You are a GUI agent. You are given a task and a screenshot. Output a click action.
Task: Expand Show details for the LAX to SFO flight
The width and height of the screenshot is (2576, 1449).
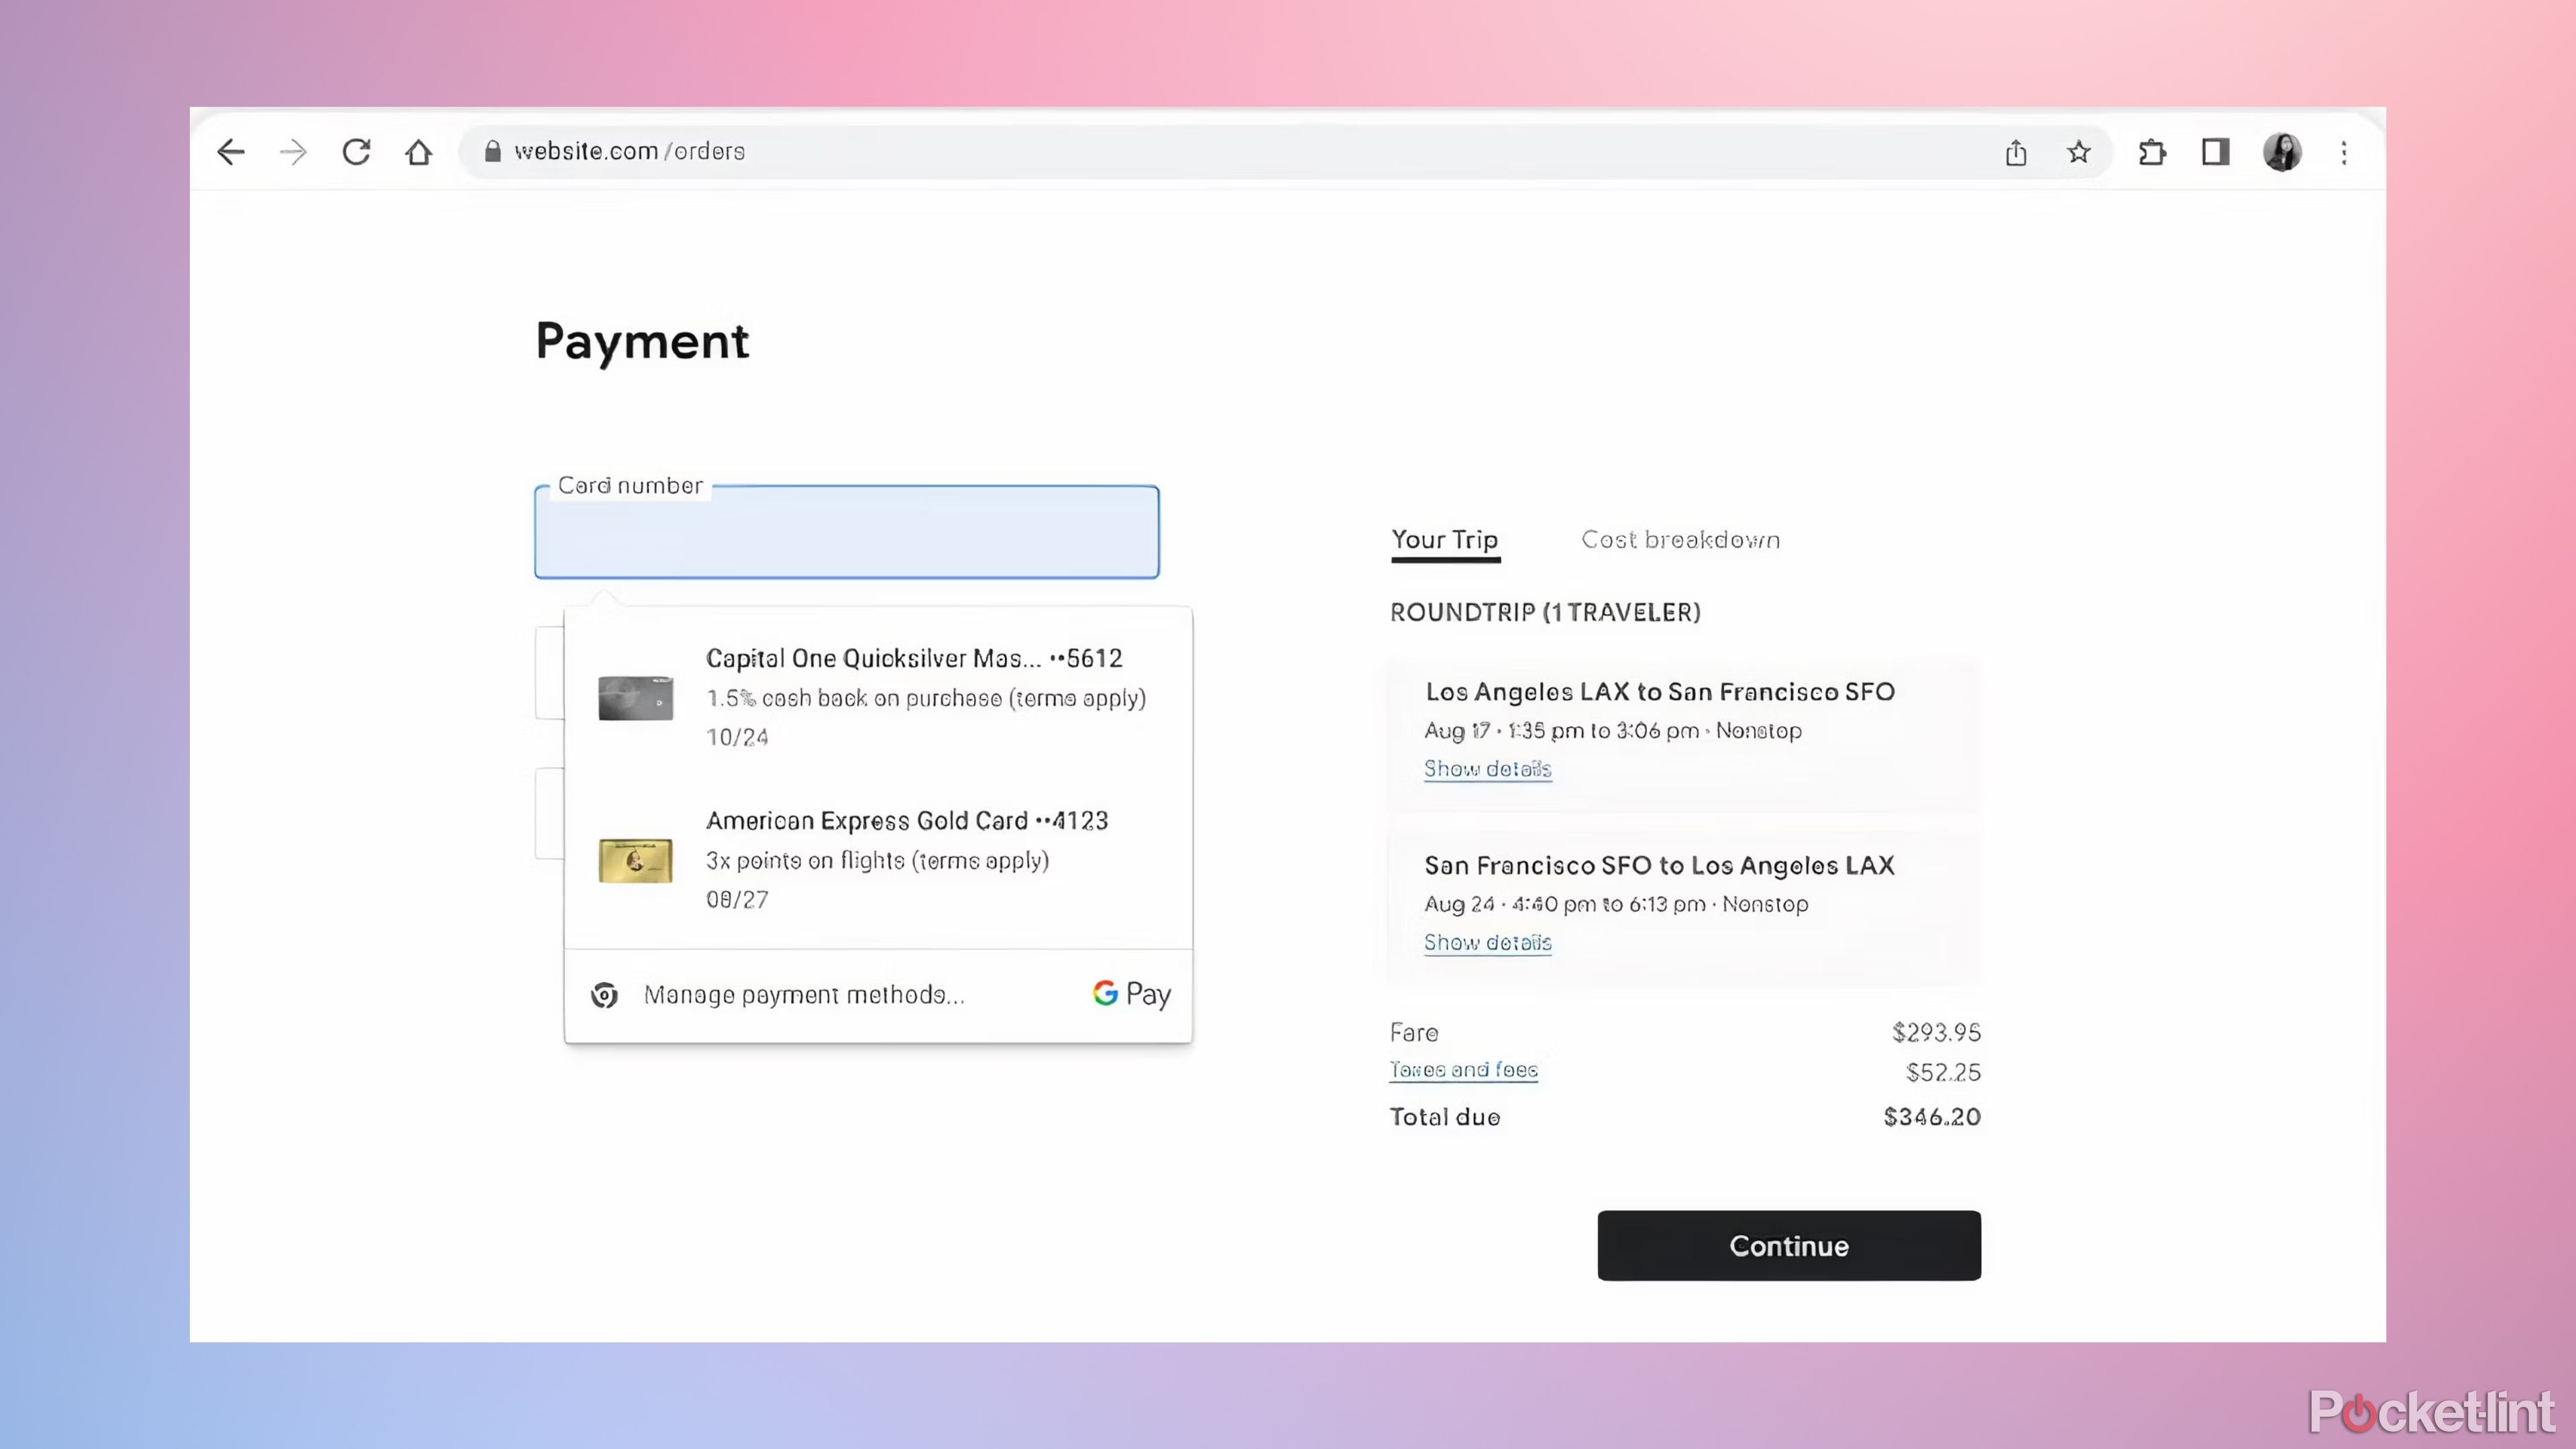click(x=1487, y=768)
